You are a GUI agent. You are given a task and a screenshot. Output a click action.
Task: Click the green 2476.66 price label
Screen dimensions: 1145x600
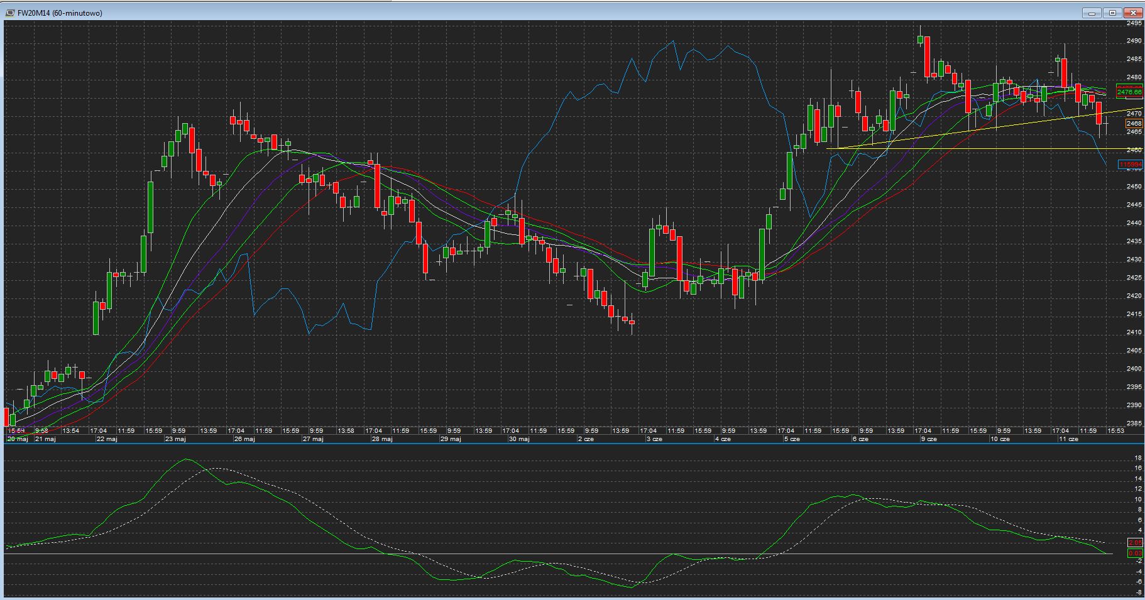1129,92
